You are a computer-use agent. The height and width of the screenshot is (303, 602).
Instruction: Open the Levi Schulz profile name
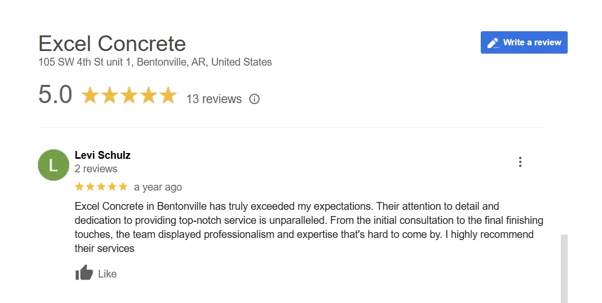click(x=103, y=155)
